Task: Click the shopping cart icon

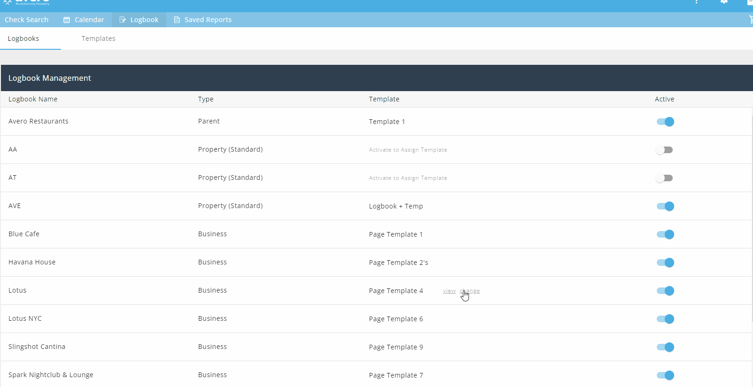Action: pyautogui.click(x=750, y=19)
